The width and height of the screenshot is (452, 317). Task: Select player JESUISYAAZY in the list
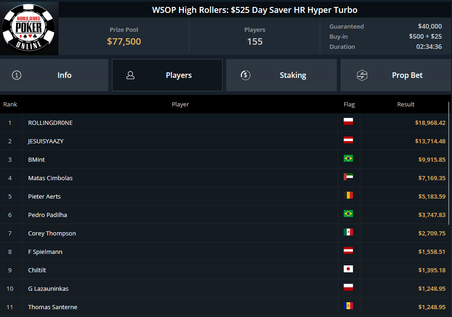[46, 141]
